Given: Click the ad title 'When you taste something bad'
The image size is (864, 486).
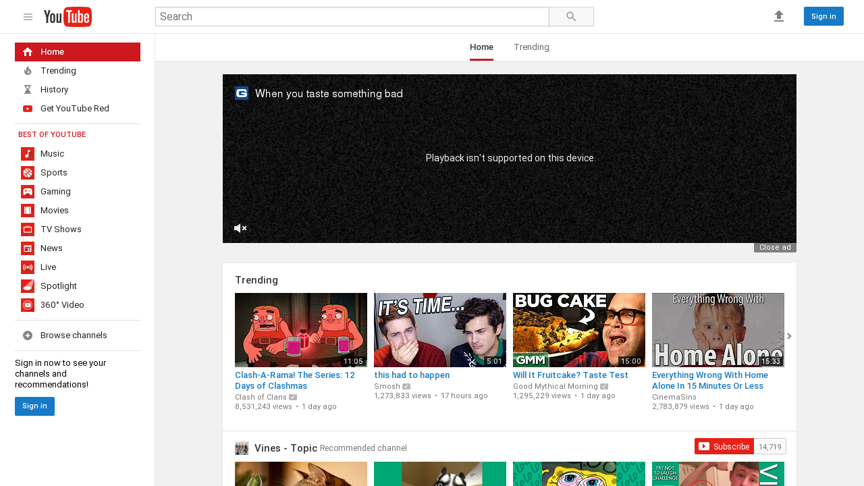Looking at the screenshot, I should pyautogui.click(x=329, y=94).
